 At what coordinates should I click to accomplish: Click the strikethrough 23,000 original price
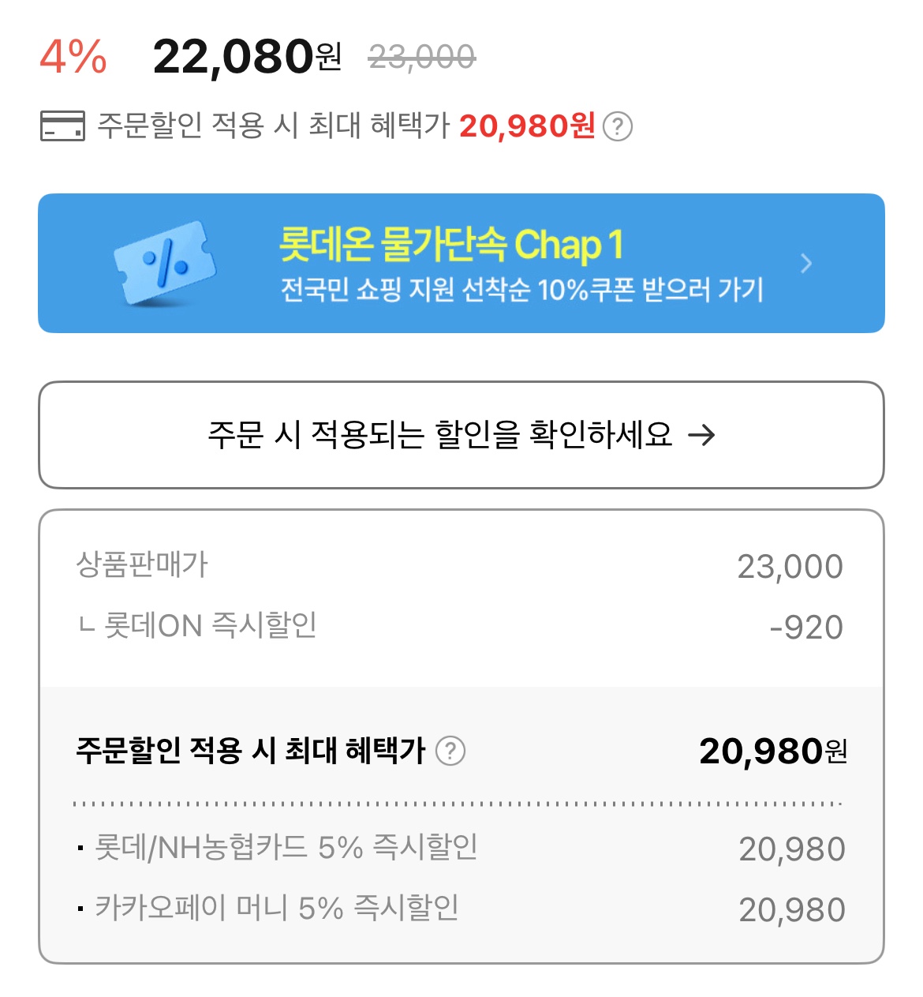point(422,57)
